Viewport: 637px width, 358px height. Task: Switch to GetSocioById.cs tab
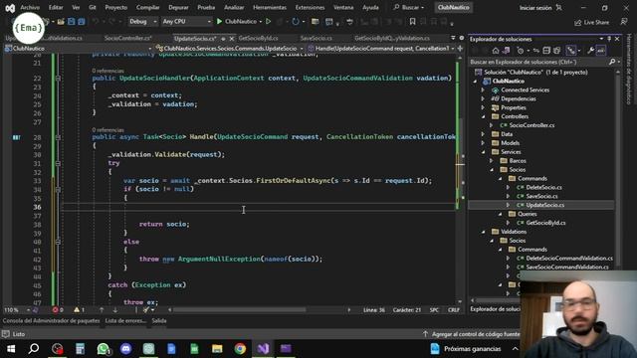tap(259, 39)
